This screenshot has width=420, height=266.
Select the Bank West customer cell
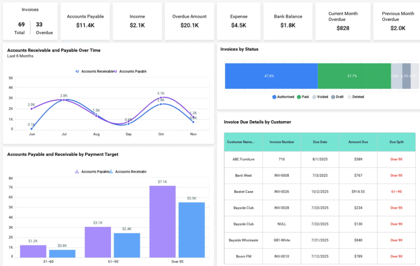pos(244,176)
